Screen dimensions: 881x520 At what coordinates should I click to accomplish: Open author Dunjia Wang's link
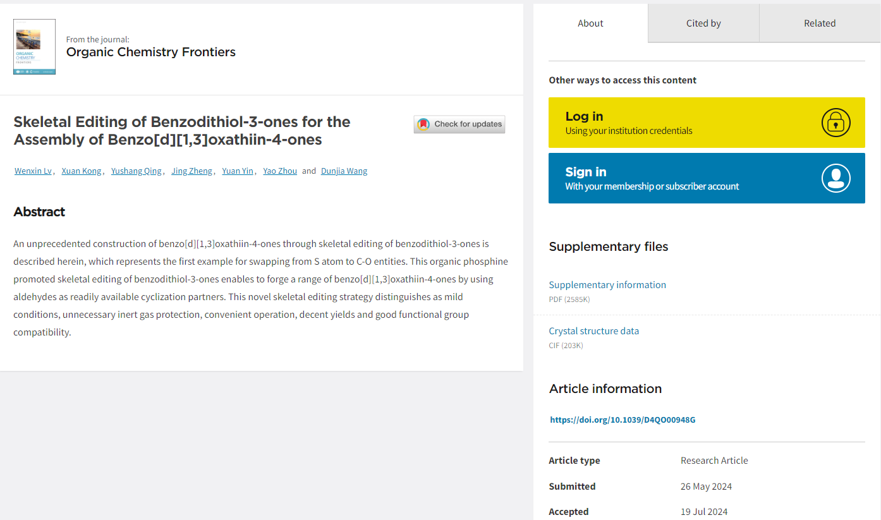[x=344, y=171]
